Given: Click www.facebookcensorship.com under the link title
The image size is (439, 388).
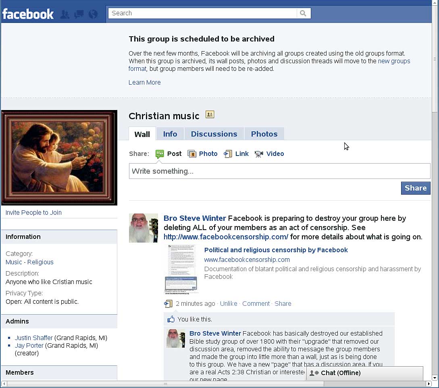Looking at the screenshot, I should 247,259.
